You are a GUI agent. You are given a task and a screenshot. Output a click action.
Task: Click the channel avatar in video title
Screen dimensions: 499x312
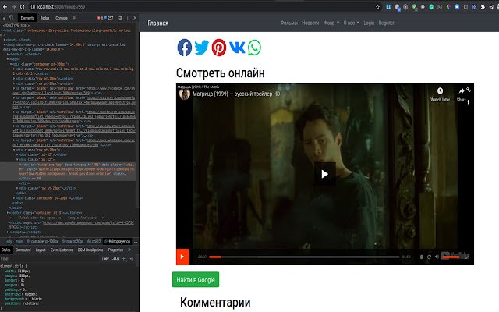click(185, 94)
